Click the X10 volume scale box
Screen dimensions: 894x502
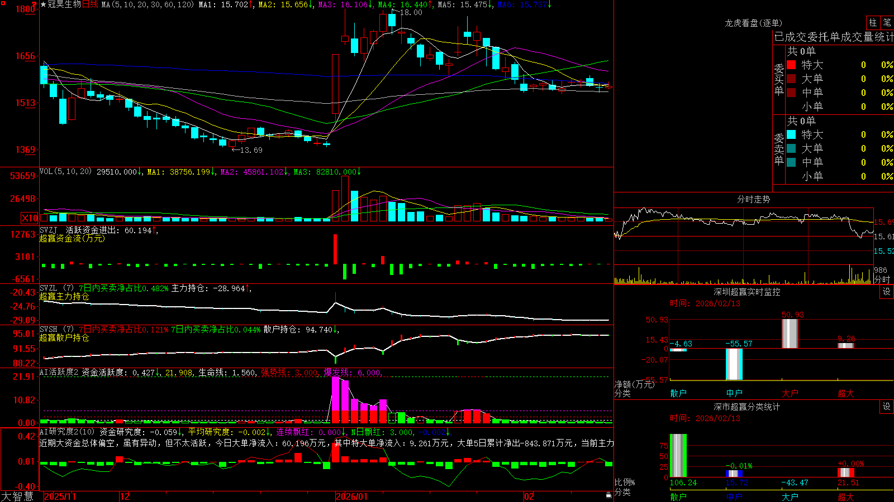click(x=30, y=218)
